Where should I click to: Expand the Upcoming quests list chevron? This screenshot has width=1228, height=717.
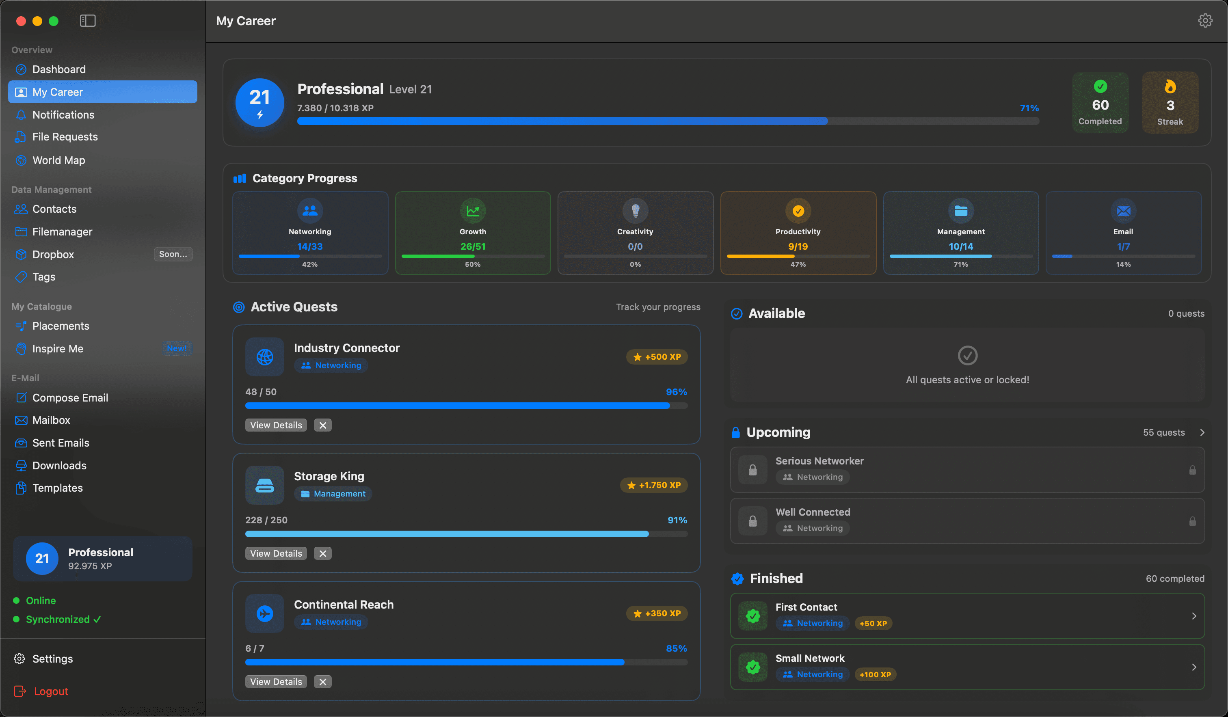[1202, 432]
